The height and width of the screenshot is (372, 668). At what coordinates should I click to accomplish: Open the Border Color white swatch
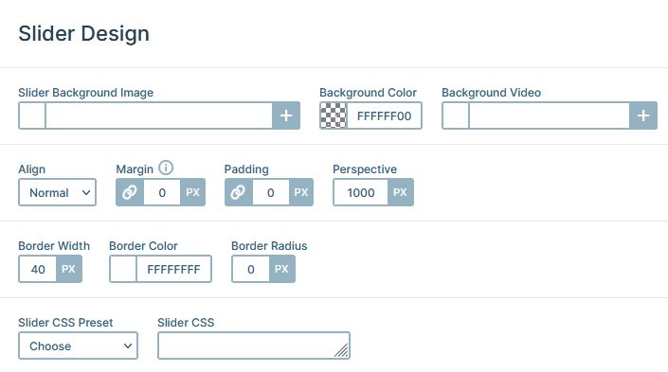pos(123,269)
